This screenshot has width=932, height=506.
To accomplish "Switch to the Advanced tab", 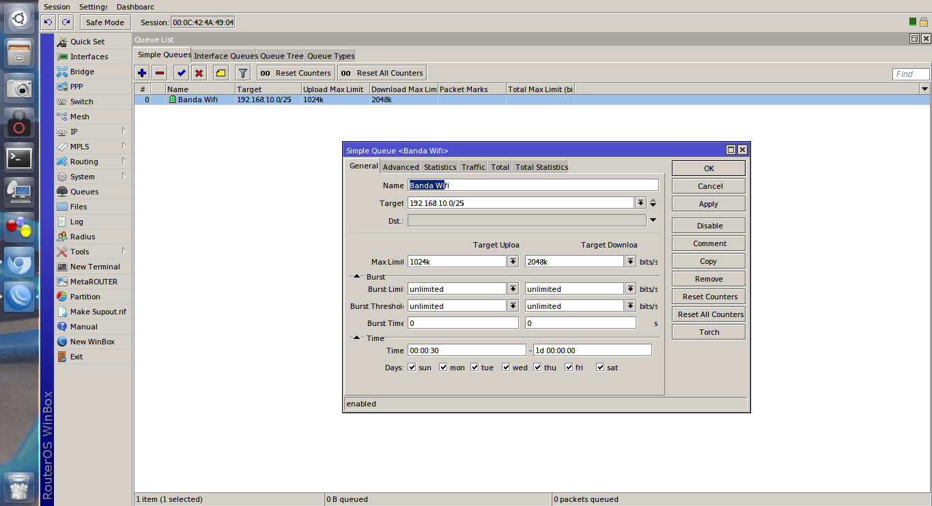I will (401, 167).
